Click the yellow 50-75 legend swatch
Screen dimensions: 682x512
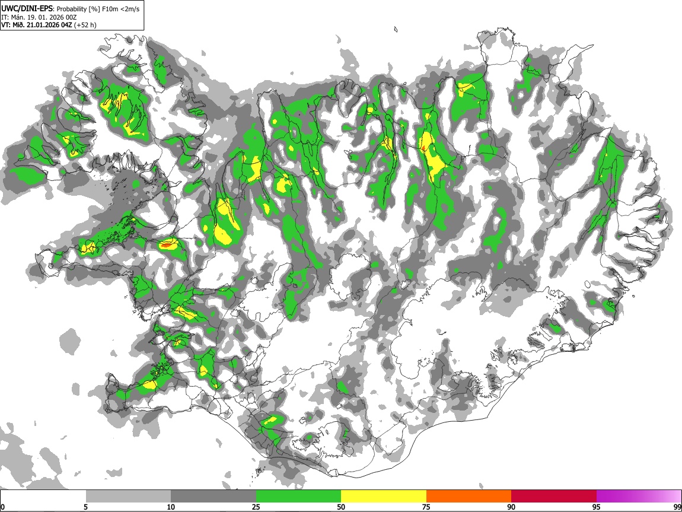(x=384, y=497)
